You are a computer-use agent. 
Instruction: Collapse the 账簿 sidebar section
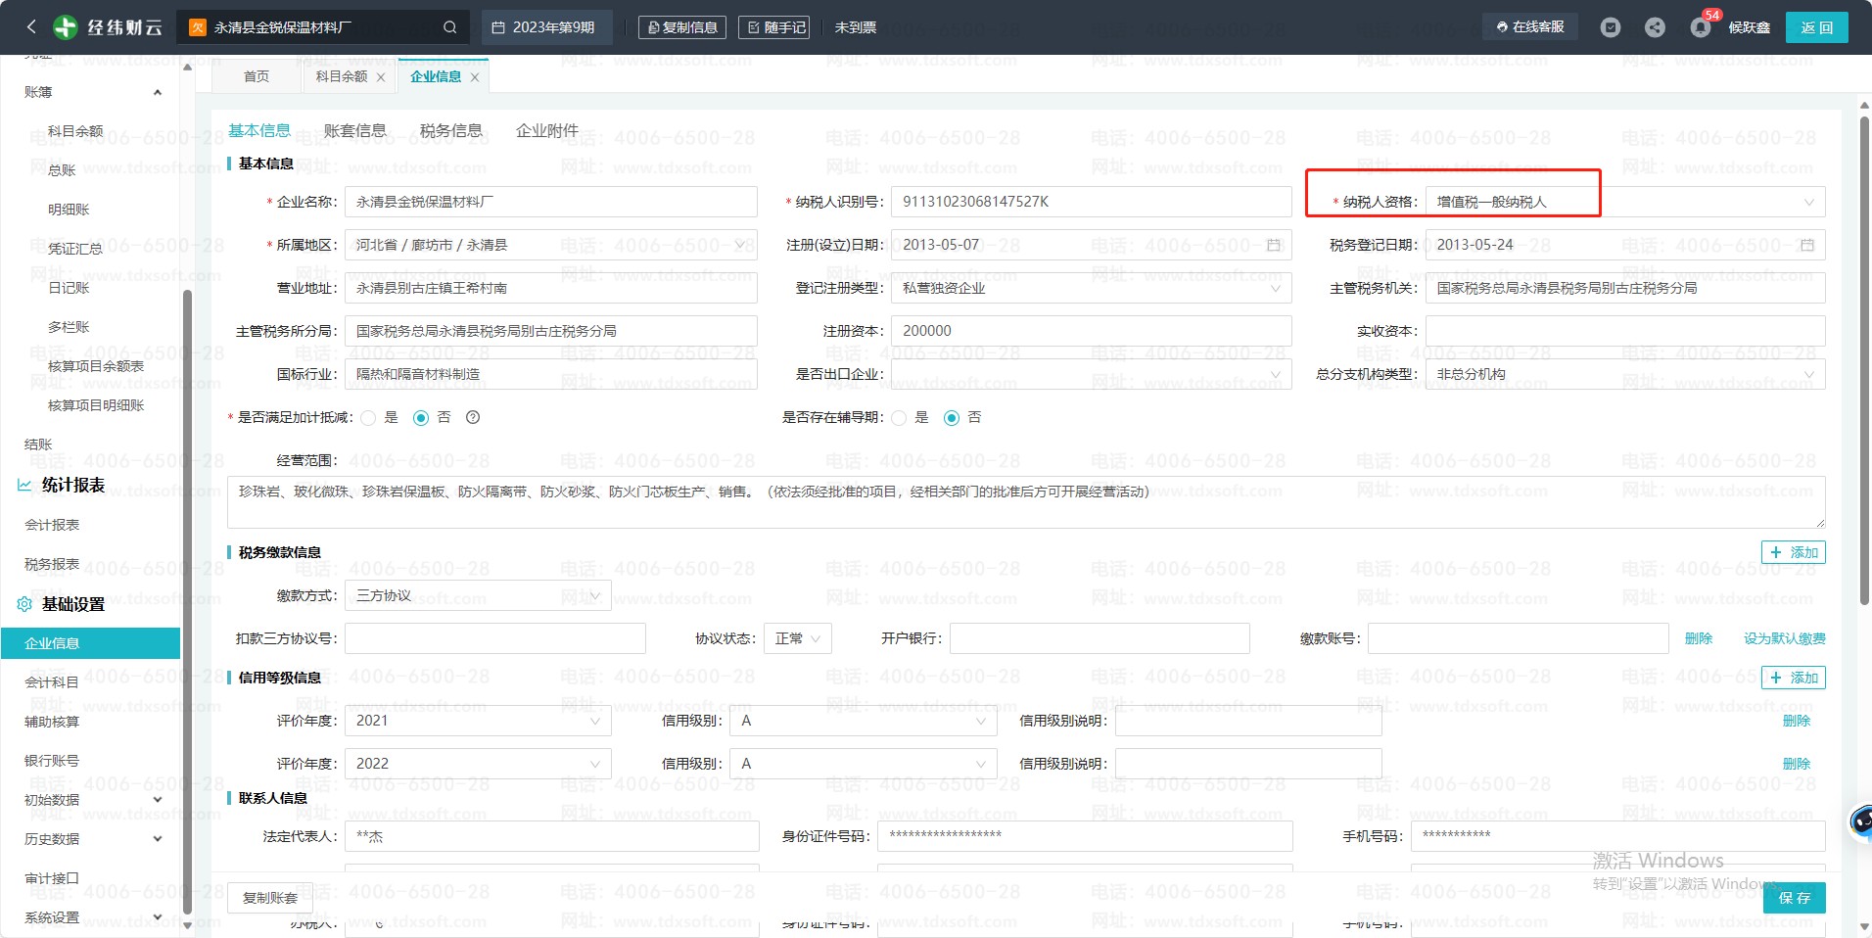point(158,92)
